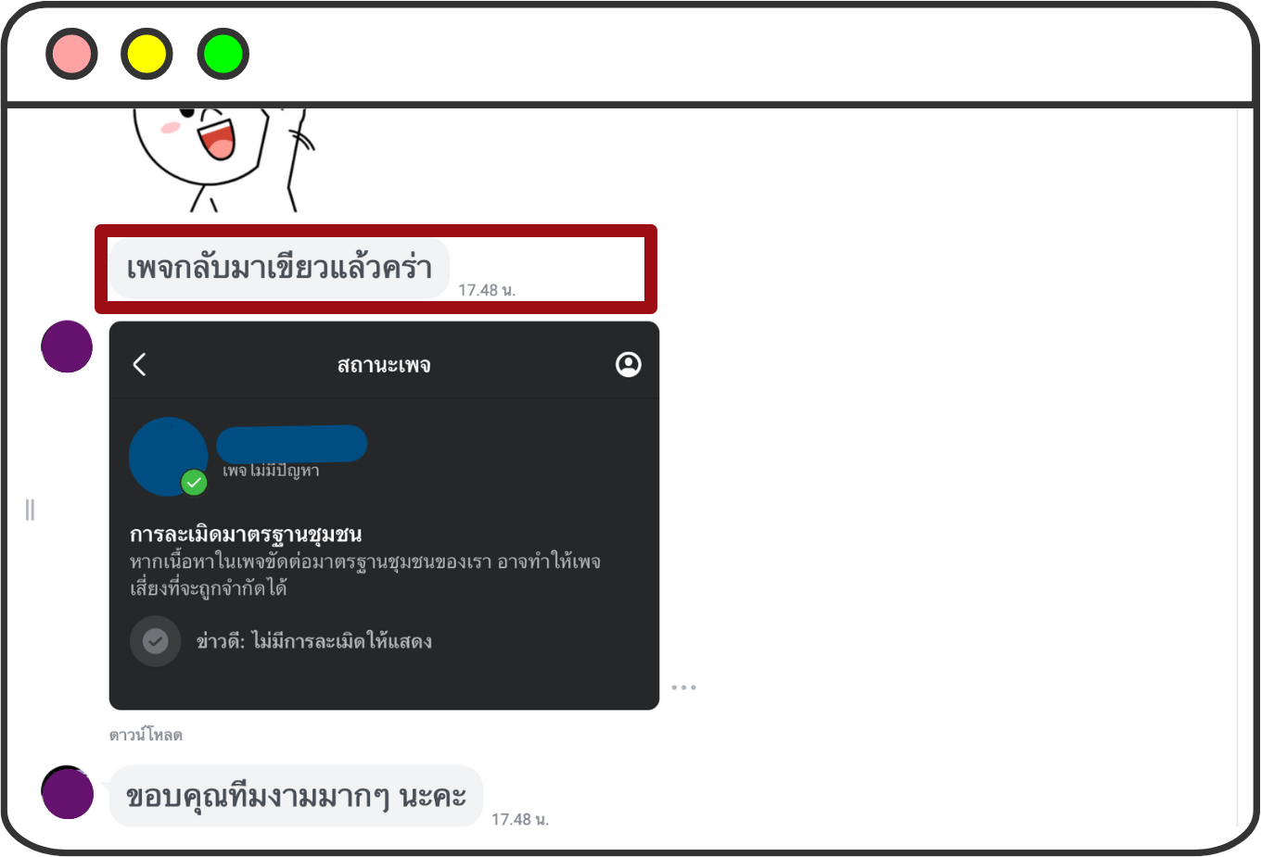This screenshot has height=857, width=1261.
Task: Click the green window button
Action: click(x=223, y=54)
